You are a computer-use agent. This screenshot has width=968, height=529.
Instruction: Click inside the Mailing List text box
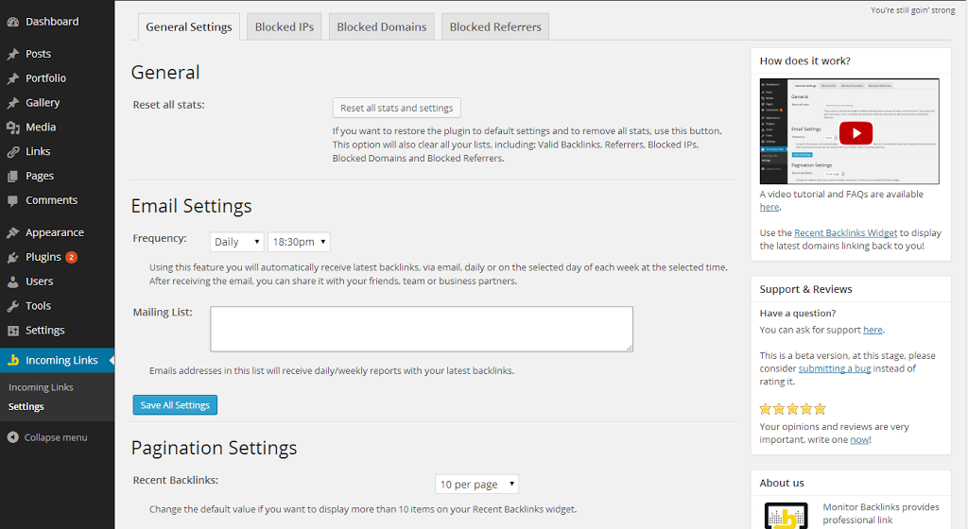click(421, 329)
